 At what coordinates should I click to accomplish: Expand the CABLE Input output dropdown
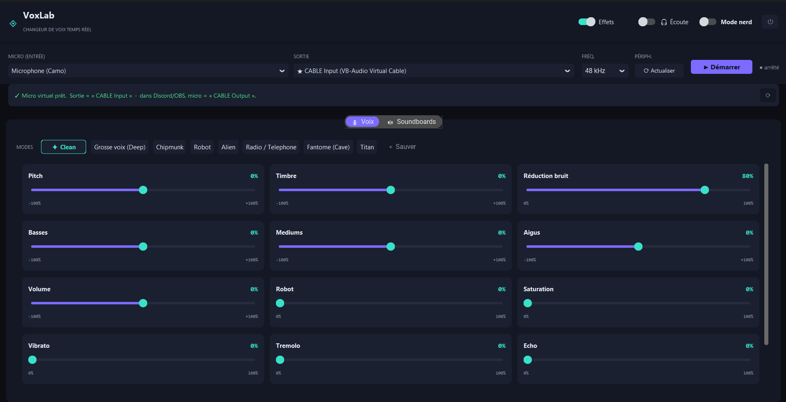tap(433, 71)
